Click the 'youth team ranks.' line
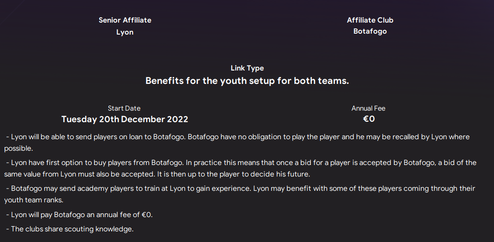 tap(33, 200)
